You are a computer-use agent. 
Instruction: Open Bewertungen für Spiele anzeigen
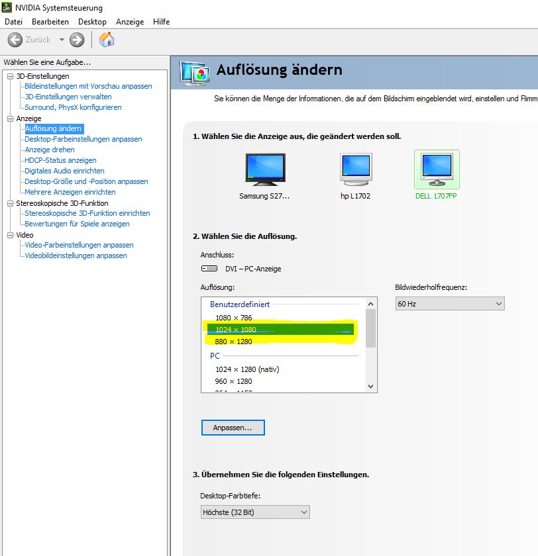pyautogui.click(x=77, y=224)
